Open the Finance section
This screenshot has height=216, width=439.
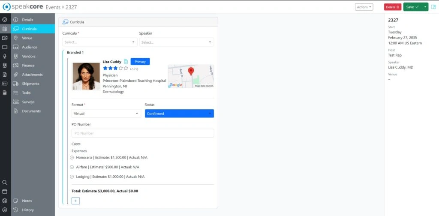pyautogui.click(x=28, y=66)
